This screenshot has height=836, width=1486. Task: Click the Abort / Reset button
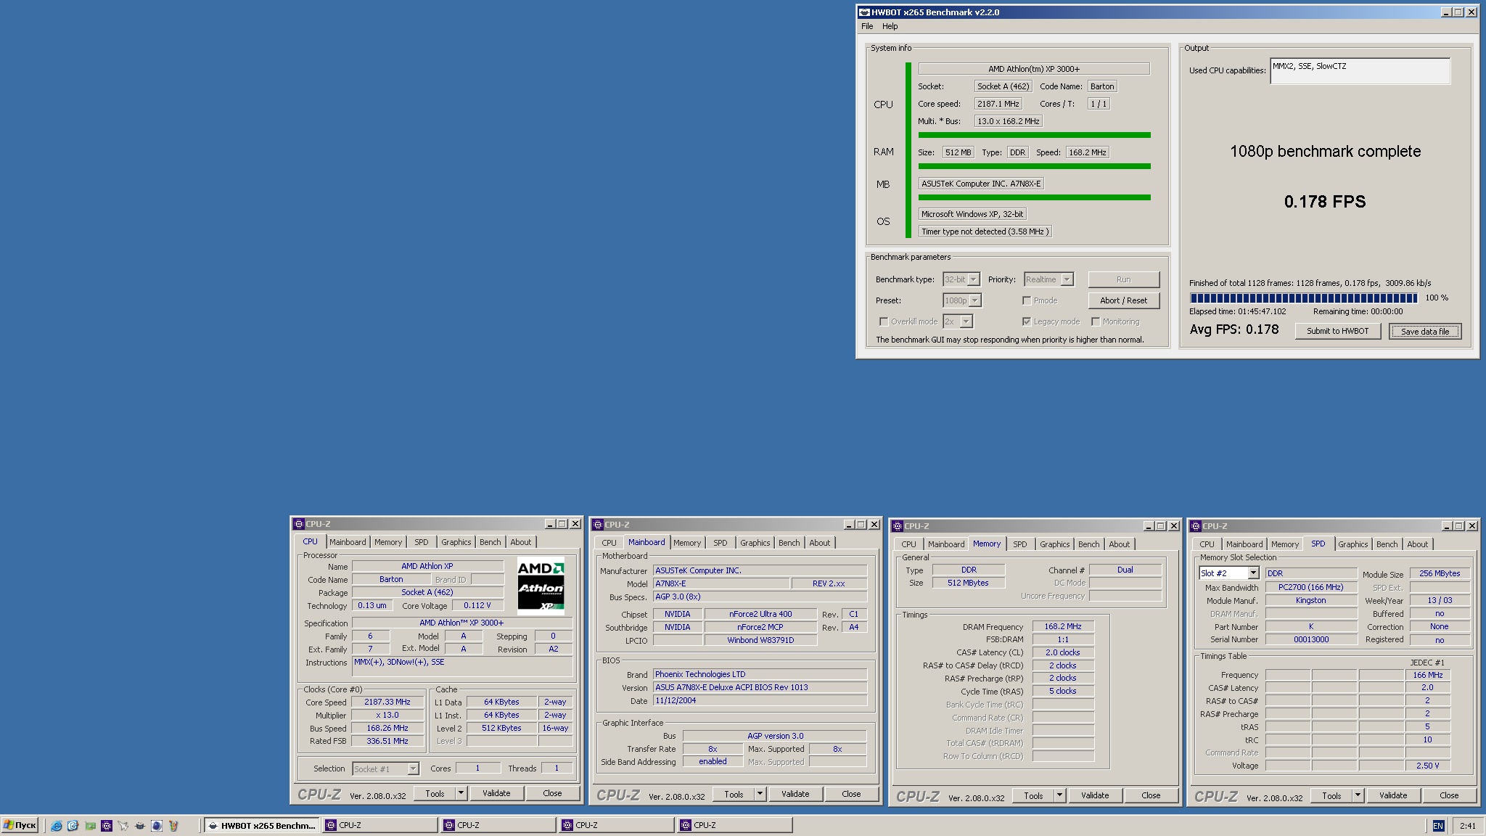pyautogui.click(x=1123, y=300)
